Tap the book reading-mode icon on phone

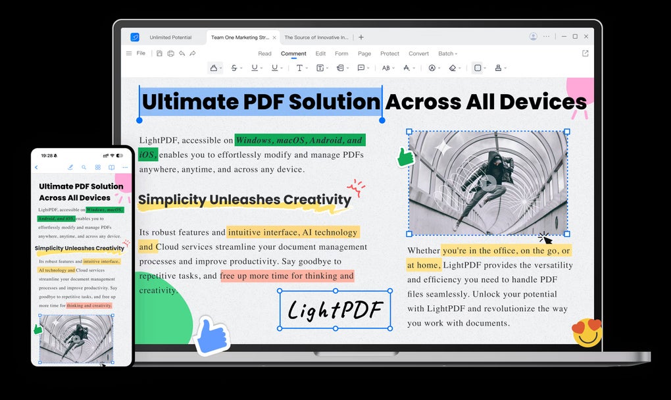(x=111, y=167)
